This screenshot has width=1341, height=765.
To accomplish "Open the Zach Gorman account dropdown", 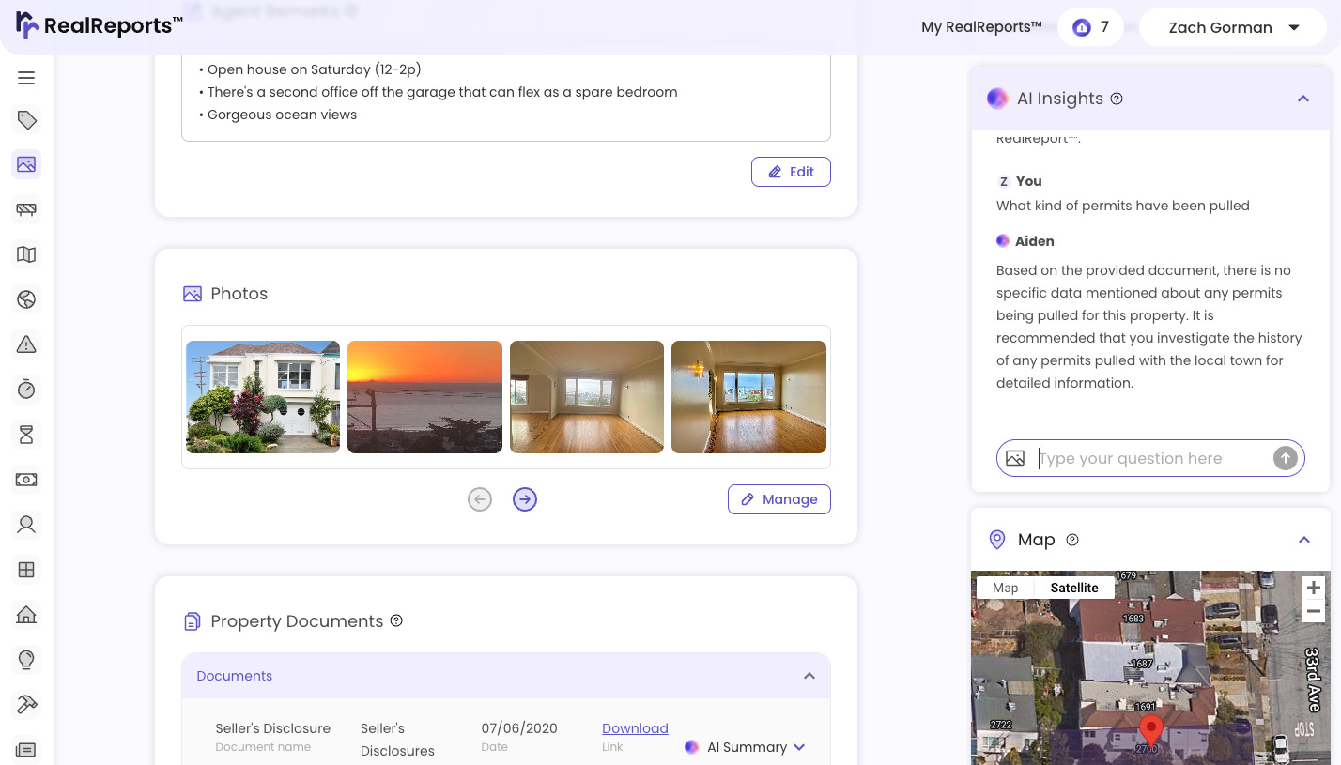I will click(1234, 27).
